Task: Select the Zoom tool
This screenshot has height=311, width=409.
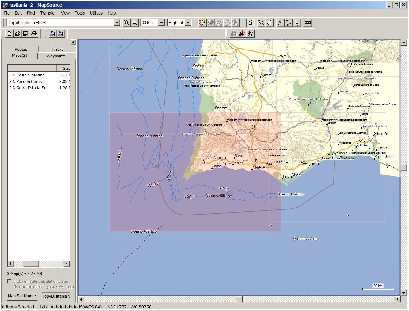Action: [261, 23]
